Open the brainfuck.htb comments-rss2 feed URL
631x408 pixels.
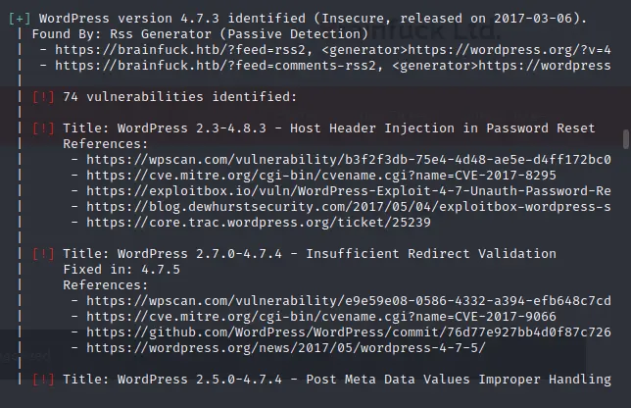click(218, 66)
